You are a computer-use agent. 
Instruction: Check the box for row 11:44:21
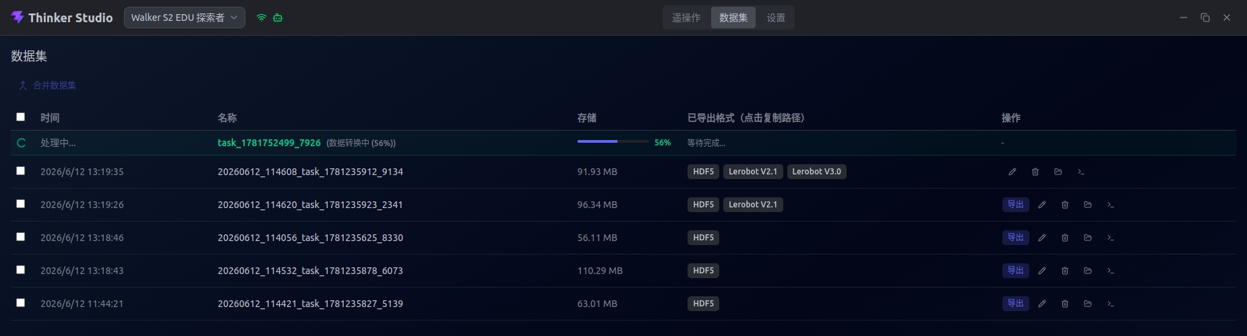20,303
